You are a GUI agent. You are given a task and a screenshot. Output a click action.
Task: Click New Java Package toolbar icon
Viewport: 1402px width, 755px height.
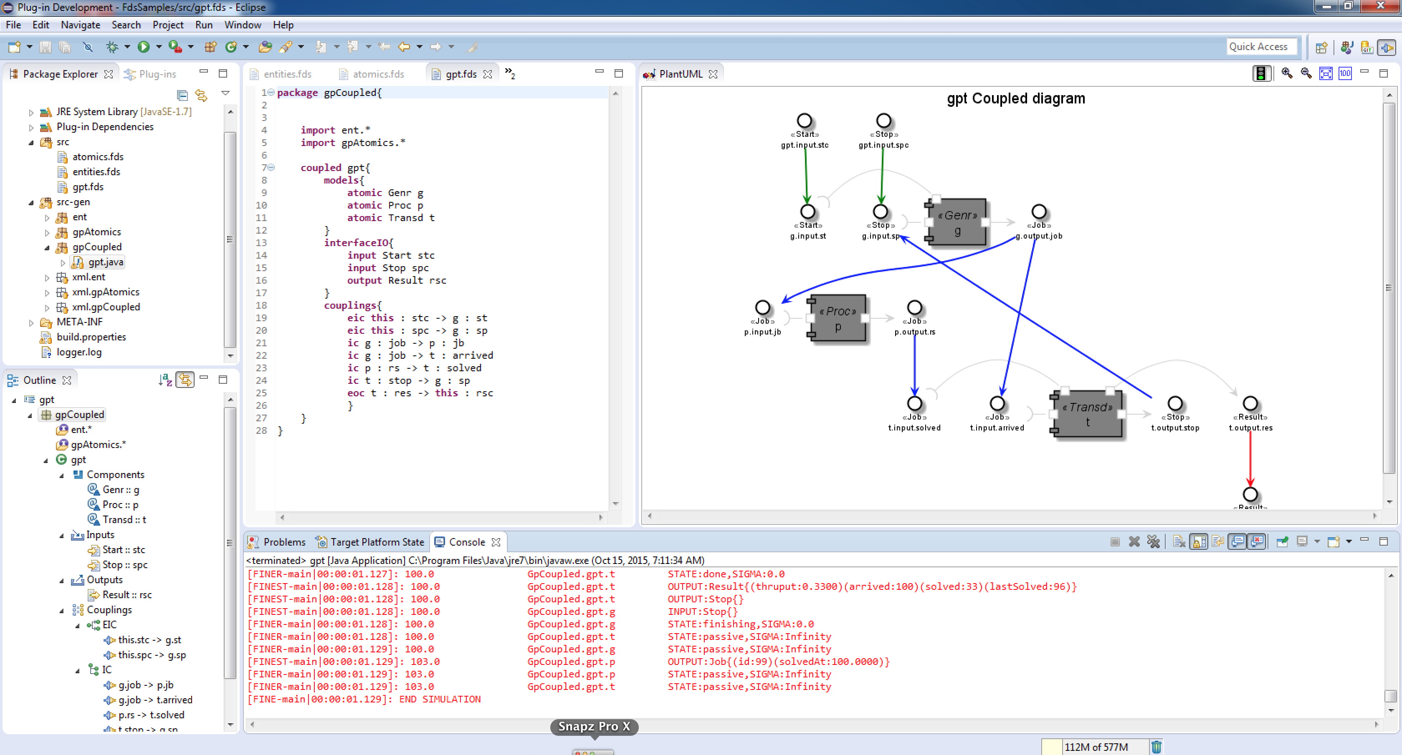(210, 47)
